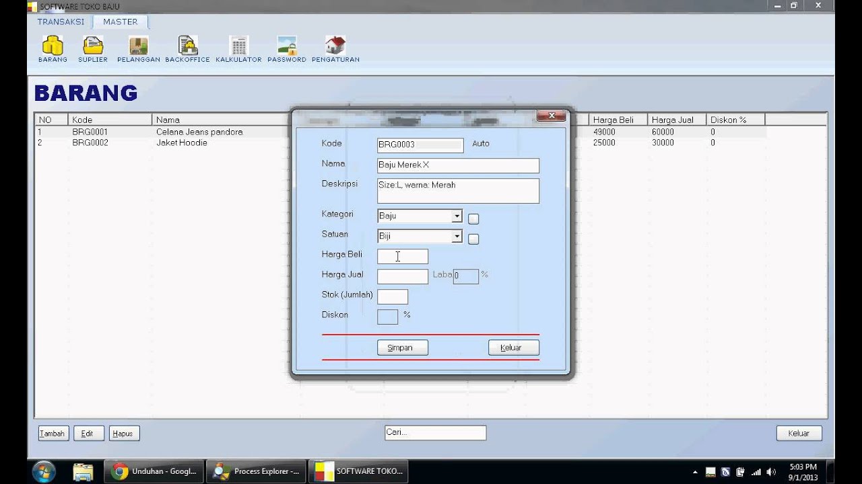Tick the checkbox beside Kategori dropdown
The height and width of the screenshot is (484, 862).
pyautogui.click(x=473, y=218)
